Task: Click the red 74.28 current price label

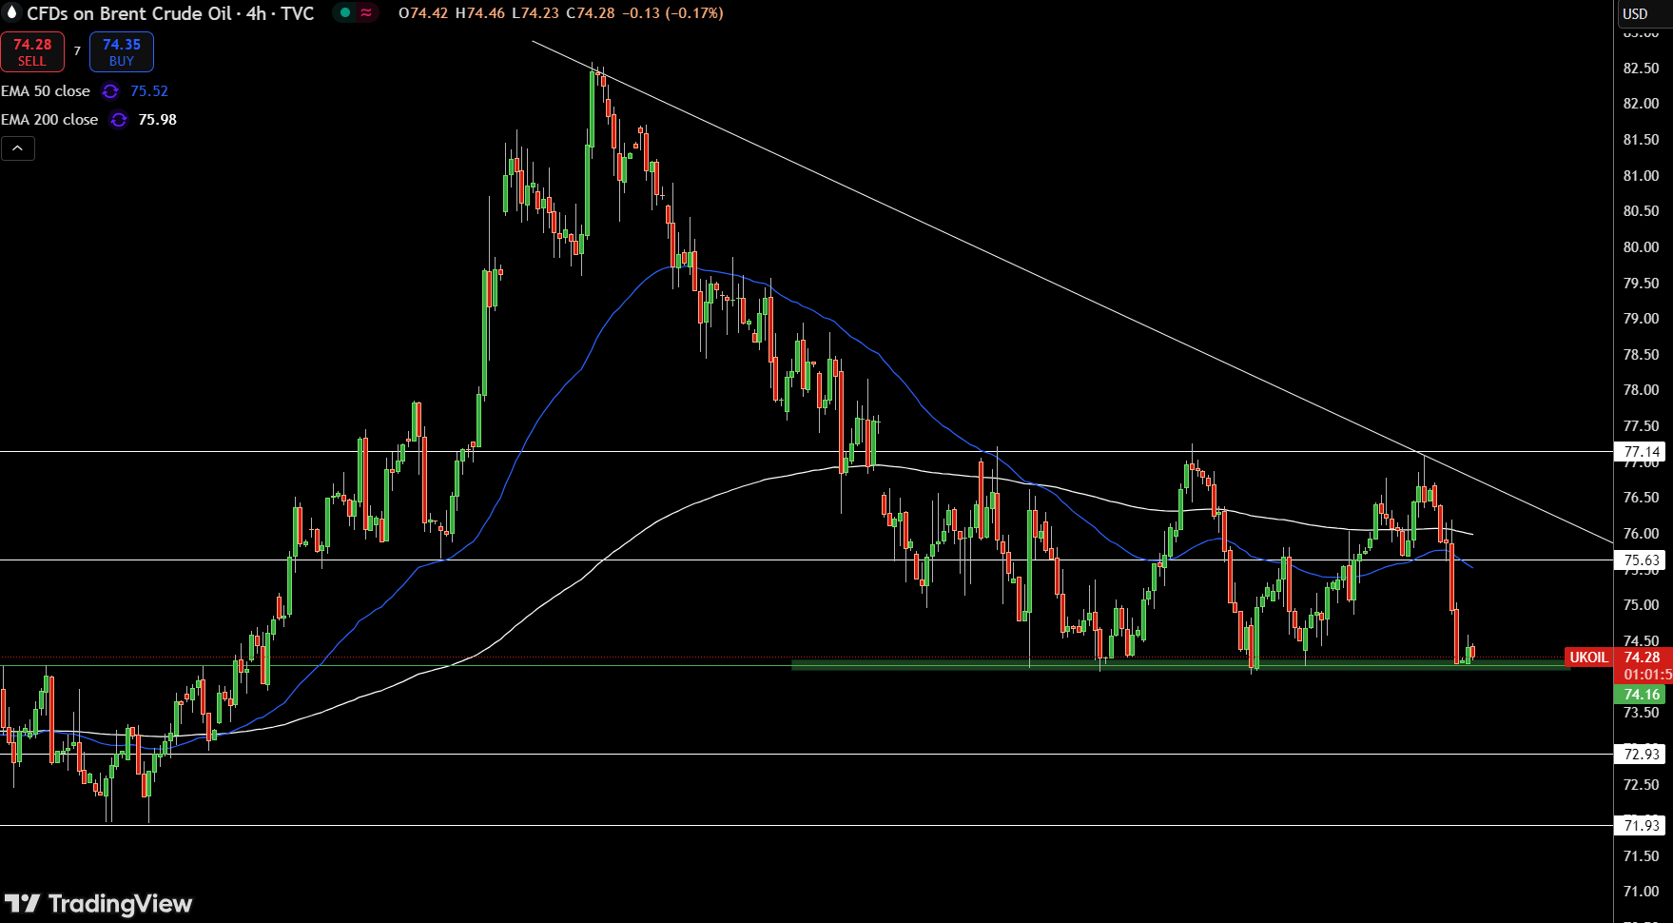Action: point(1643,658)
